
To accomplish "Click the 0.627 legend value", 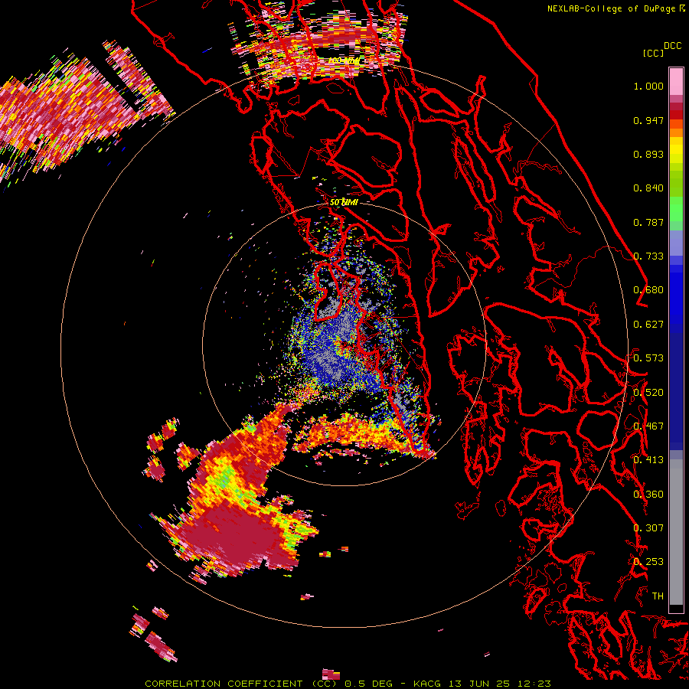I will pyautogui.click(x=648, y=325).
